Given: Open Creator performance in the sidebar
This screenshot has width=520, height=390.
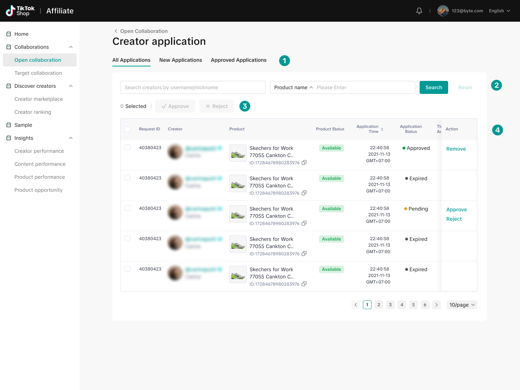Looking at the screenshot, I should pos(40,151).
